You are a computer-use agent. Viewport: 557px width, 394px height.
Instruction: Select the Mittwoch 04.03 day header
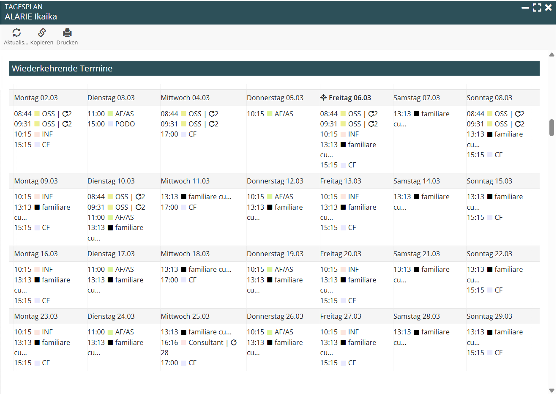click(185, 98)
